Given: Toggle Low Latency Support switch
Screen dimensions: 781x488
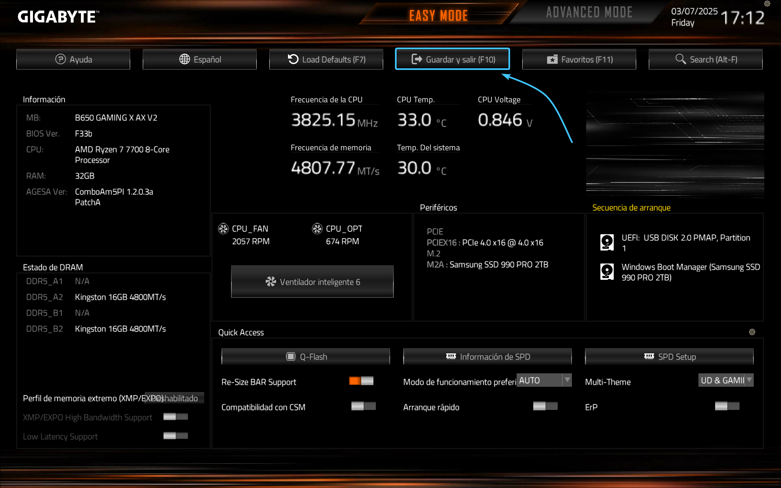Looking at the screenshot, I should [x=176, y=436].
